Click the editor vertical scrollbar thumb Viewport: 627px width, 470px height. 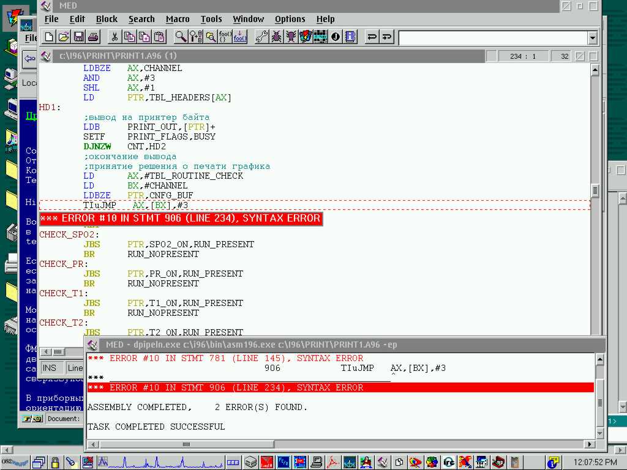point(595,191)
